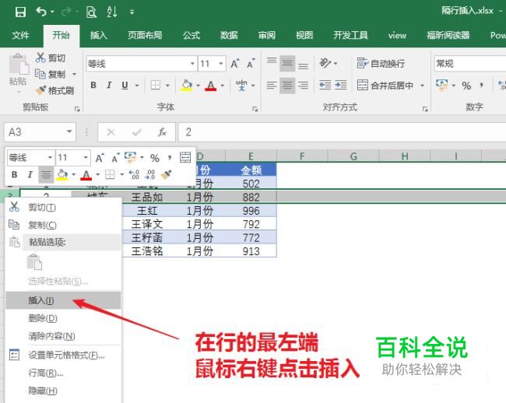Toggle Underline in the ribbon font group
This screenshot has width=506, height=403.
coord(125,85)
